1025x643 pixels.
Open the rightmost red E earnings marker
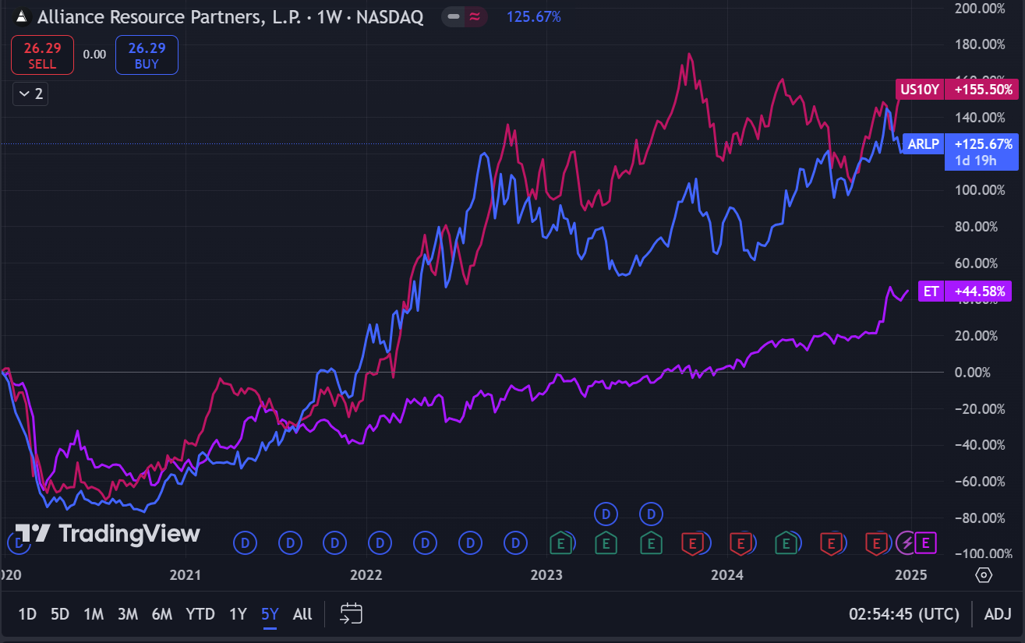877,542
